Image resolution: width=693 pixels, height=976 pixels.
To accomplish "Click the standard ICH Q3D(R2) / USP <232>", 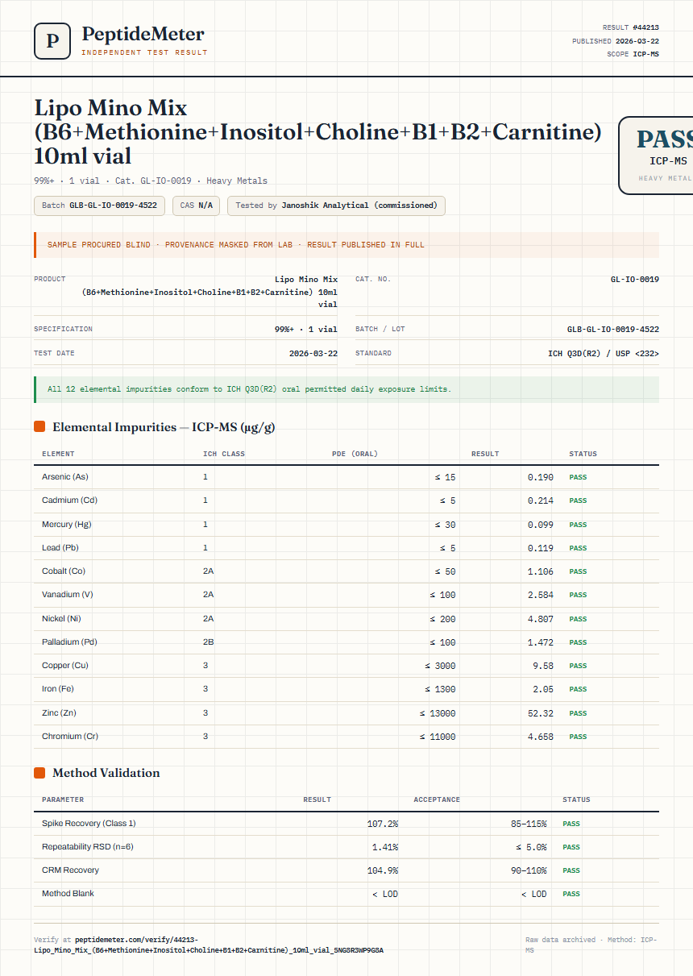I will click(604, 353).
